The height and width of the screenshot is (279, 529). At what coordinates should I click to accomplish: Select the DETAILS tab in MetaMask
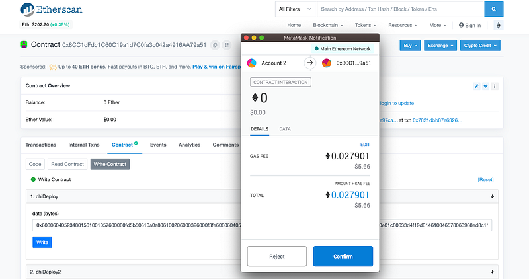(259, 129)
